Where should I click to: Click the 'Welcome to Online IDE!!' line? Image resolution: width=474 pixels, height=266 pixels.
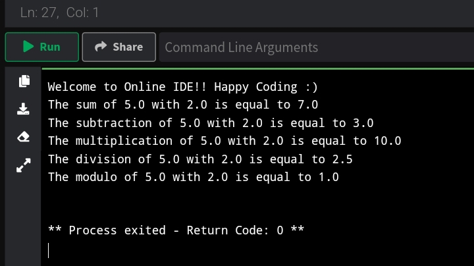(183, 87)
